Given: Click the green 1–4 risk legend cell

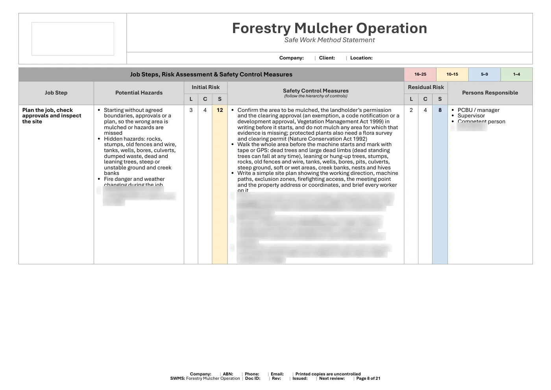Looking at the screenshot, I should [x=516, y=74].
